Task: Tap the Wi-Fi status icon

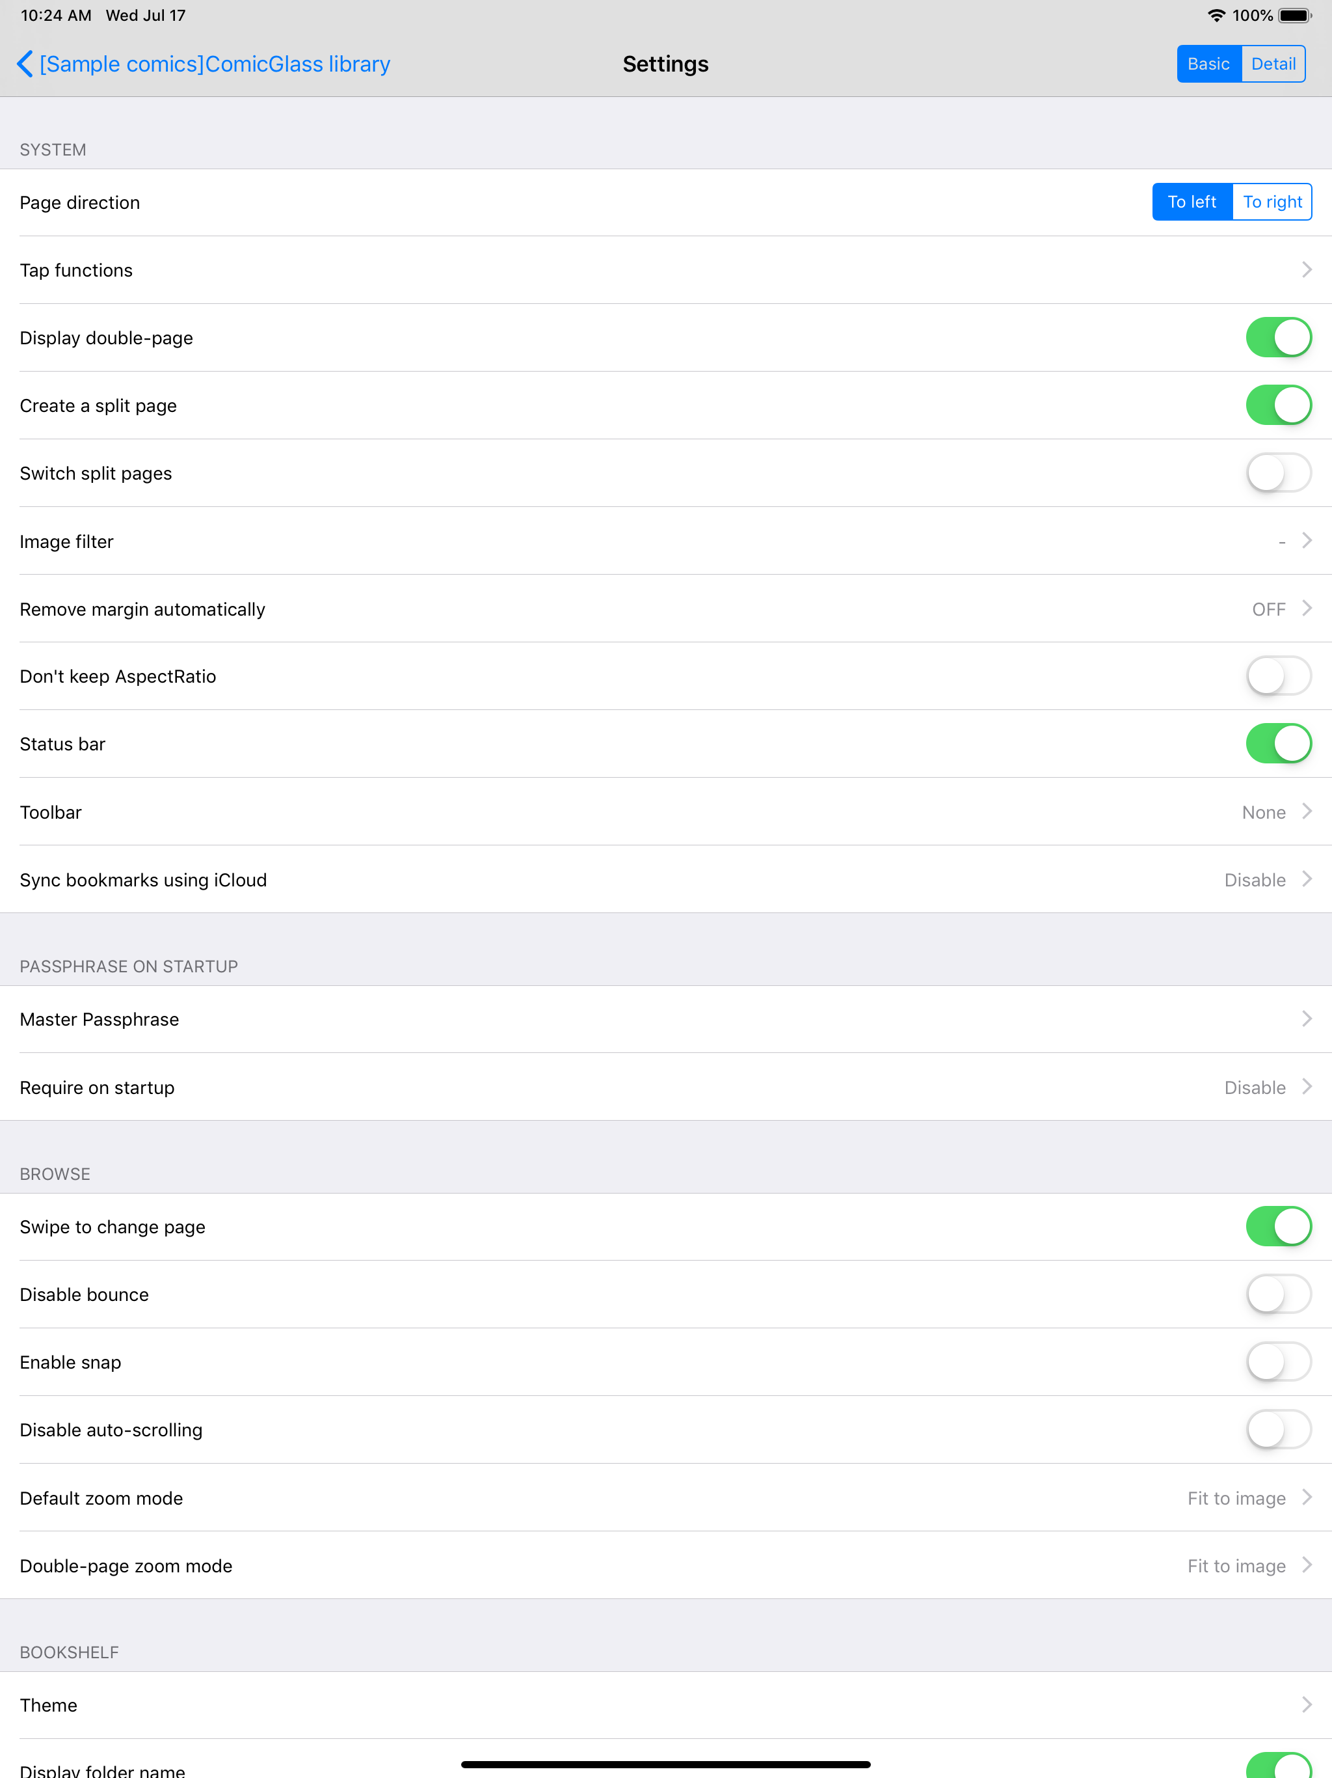Action: pyautogui.click(x=1216, y=15)
